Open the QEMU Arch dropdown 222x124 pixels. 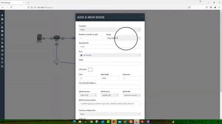110,95
